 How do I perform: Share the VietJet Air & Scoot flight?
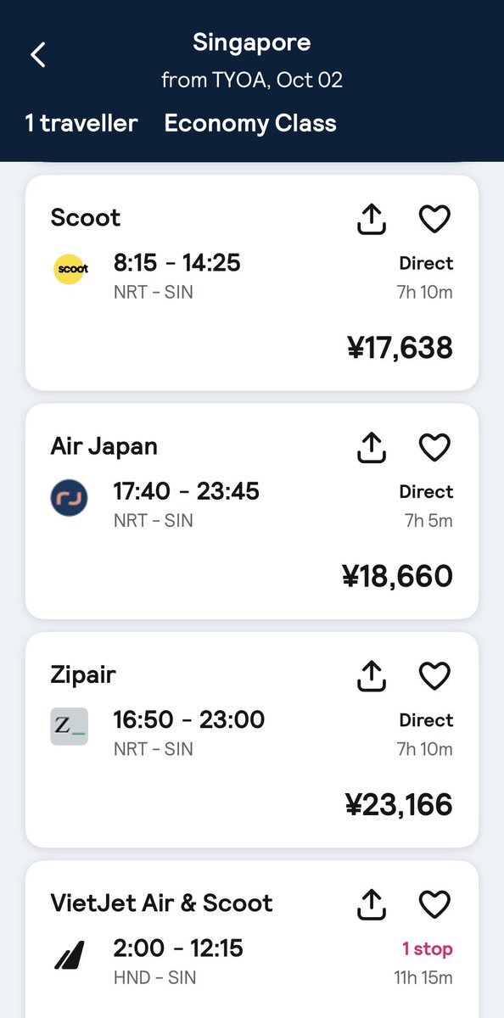(371, 904)
